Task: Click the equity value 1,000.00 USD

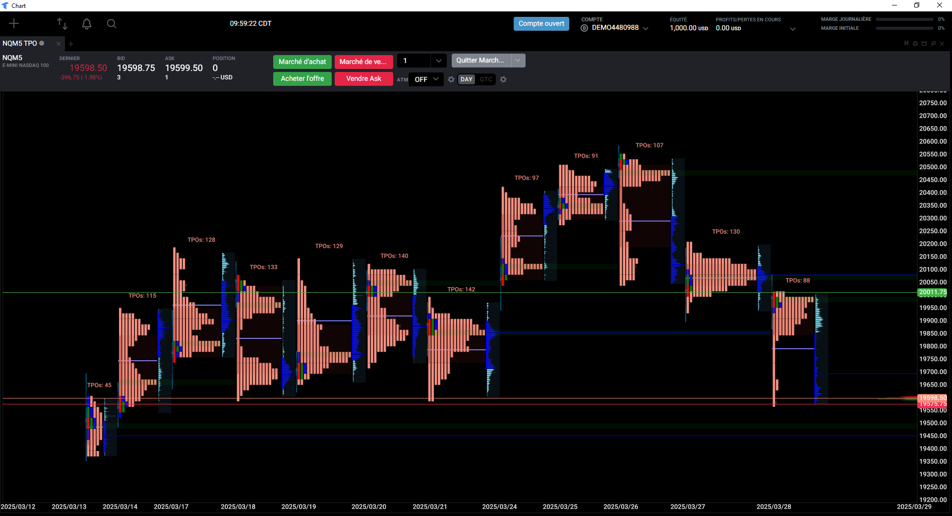Action: [689, 28]
